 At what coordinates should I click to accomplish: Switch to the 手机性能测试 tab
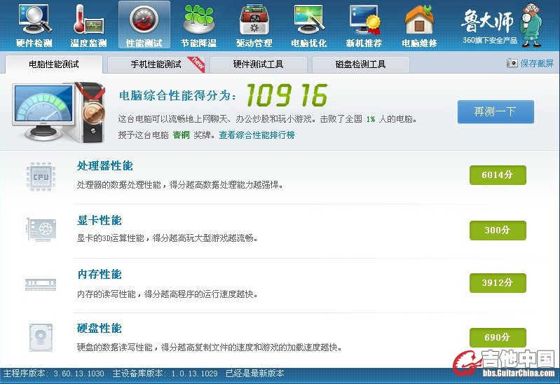coord(156,64)
